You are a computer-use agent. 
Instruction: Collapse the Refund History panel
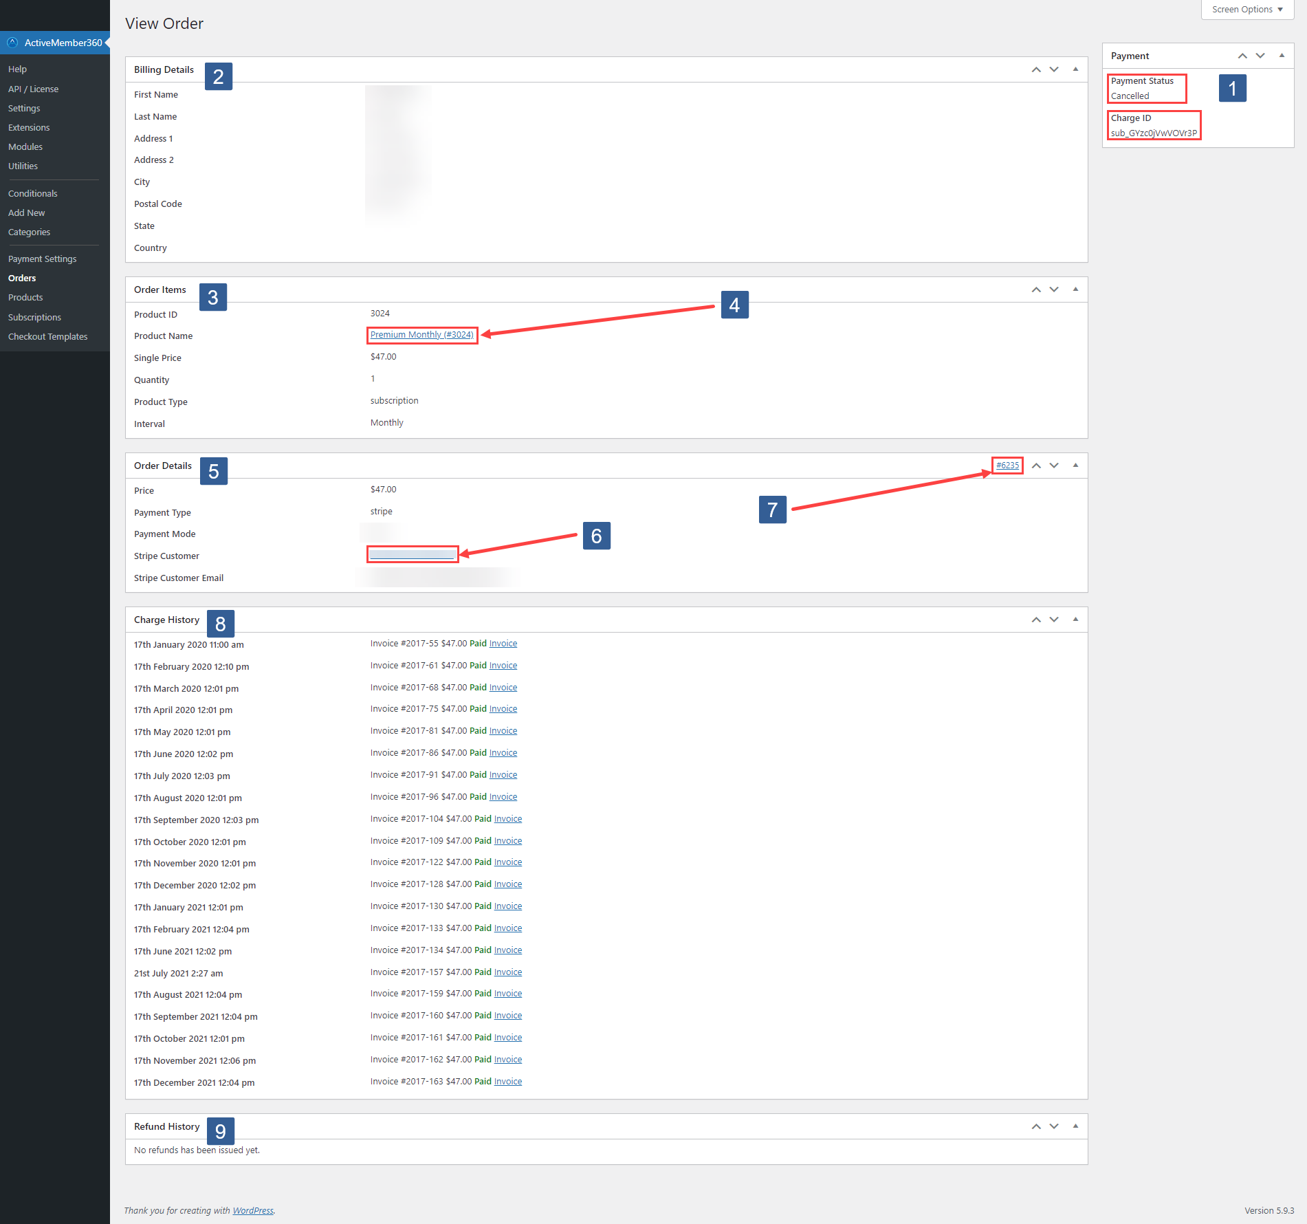click(x=1075, y=1126)
